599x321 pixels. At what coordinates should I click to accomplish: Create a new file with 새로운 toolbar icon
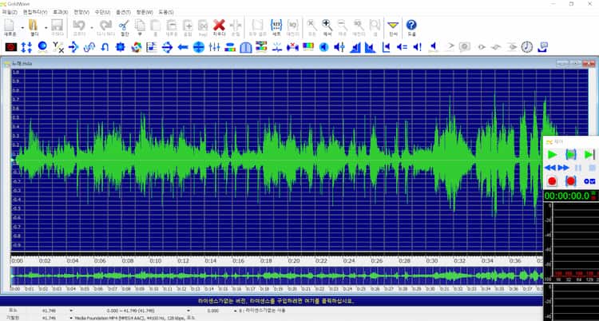pyautogui.click(x=9, y=27)
